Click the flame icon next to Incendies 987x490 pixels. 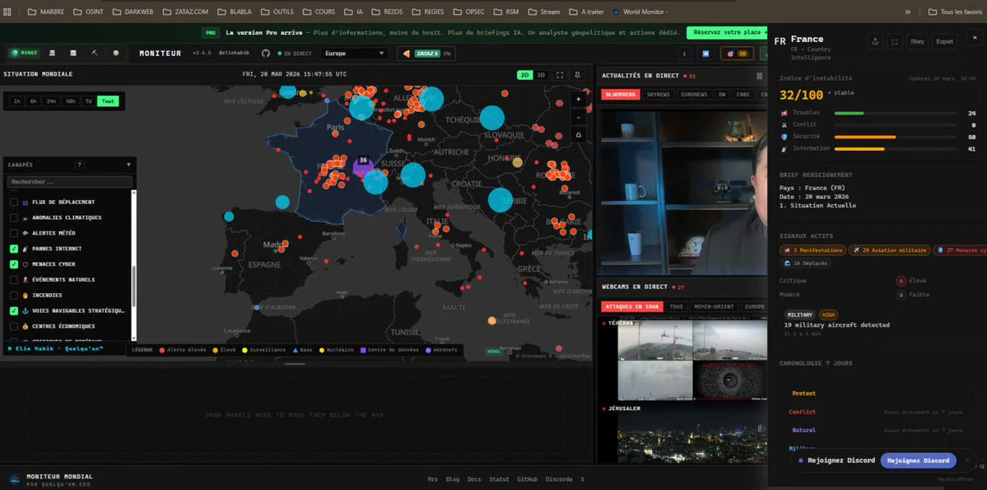(x=26, y=296)
